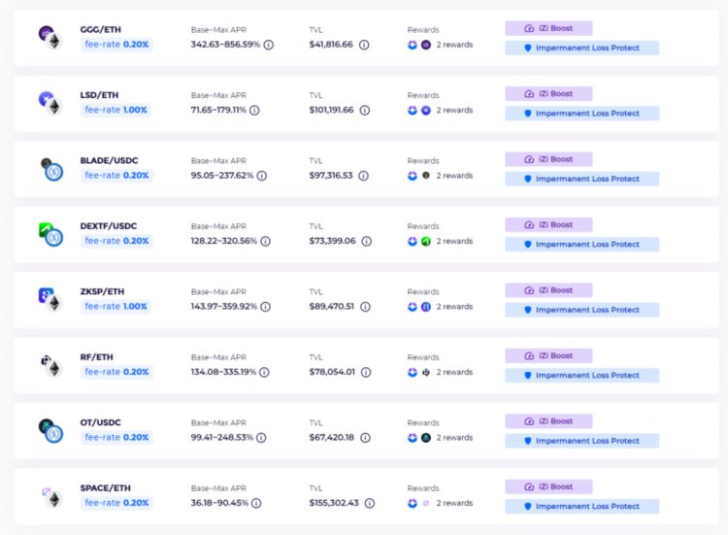Click the info icon beside OT/USDC APR
Image resolution: width=728 pixels, height=535 pixels.
(x=261, y=438)
